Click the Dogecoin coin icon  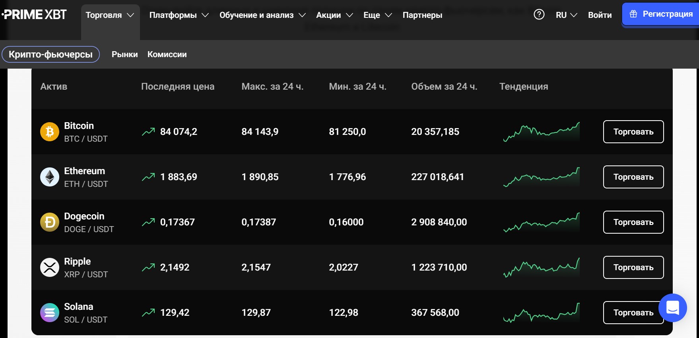50,222
